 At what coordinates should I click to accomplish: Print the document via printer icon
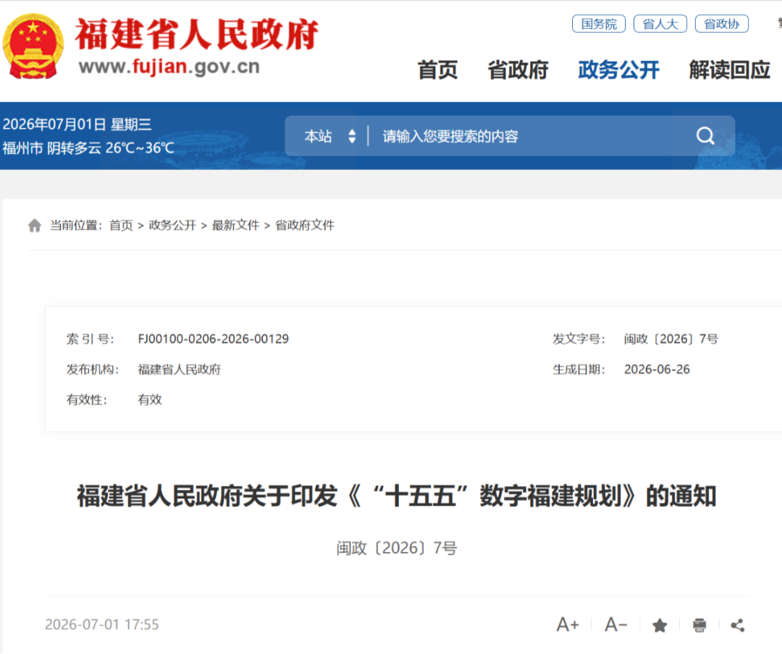coord(699,625)
